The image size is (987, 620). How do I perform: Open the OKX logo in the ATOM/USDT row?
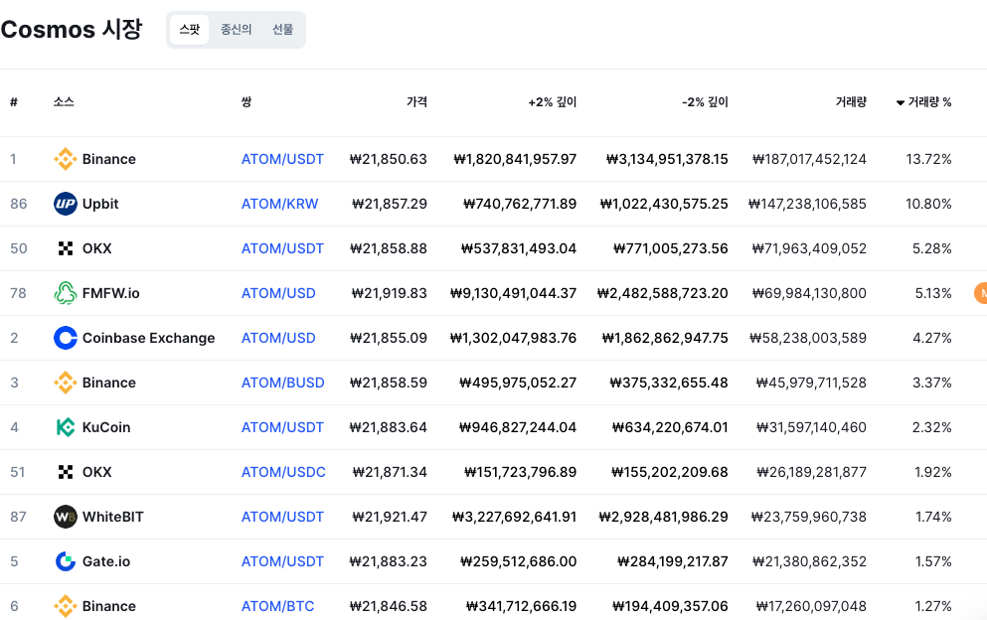coord(66,248)
